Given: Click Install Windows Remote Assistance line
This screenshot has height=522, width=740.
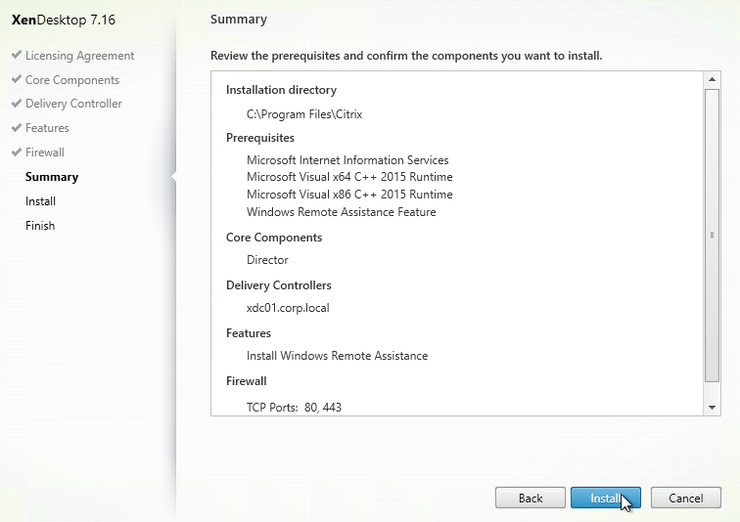Looking at the screenshot, I should (337, 356).
